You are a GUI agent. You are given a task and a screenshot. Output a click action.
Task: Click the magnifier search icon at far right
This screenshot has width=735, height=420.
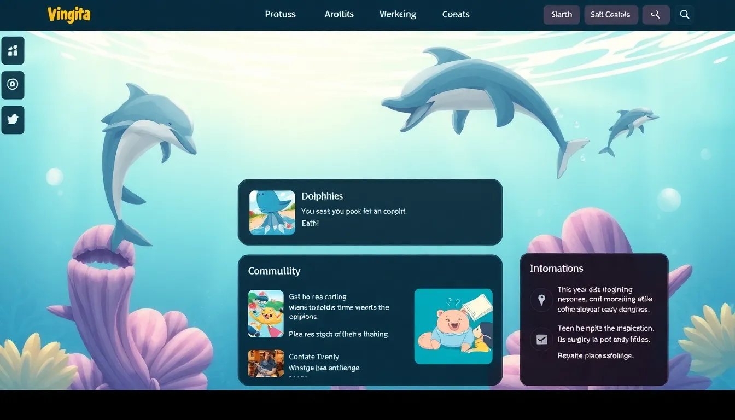tap(684, 15)
